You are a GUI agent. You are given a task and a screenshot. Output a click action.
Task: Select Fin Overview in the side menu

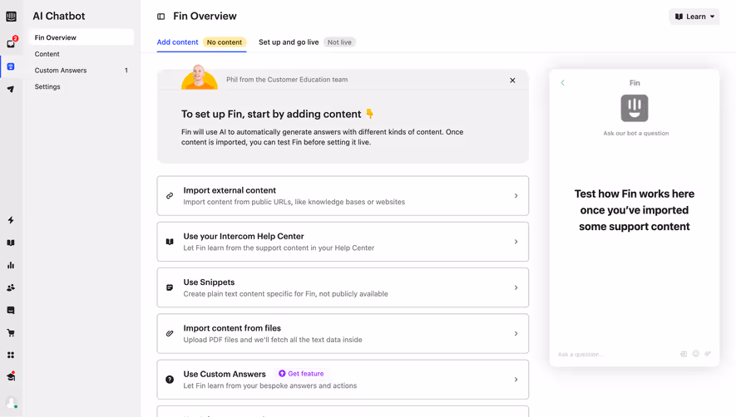tap(82, 37)
